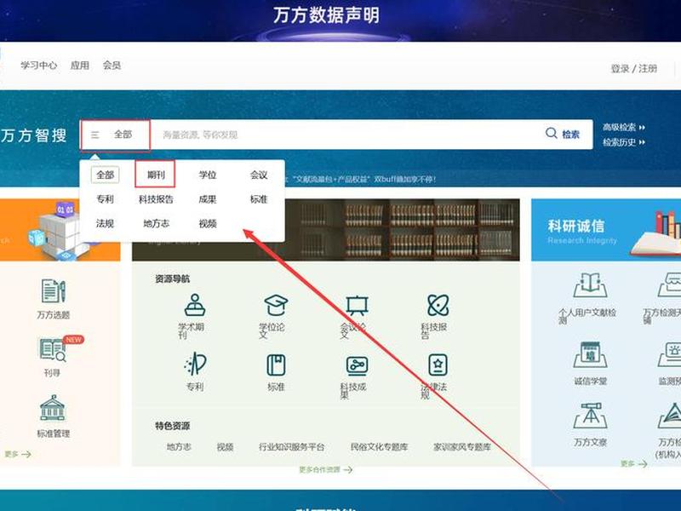The height and width of the screenshot is (511, 681).
Task: Open 家训家风专题库 link
Action: pos(462,446)
